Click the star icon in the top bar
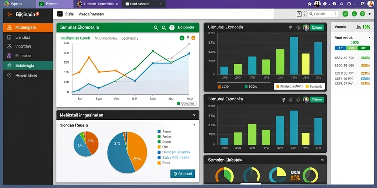Screen dimensions: 377x188 point(309,4)
